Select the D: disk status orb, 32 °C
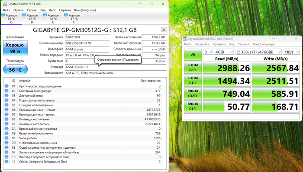The height and width of the screenshot is (172, 303). tap(24, 15)
